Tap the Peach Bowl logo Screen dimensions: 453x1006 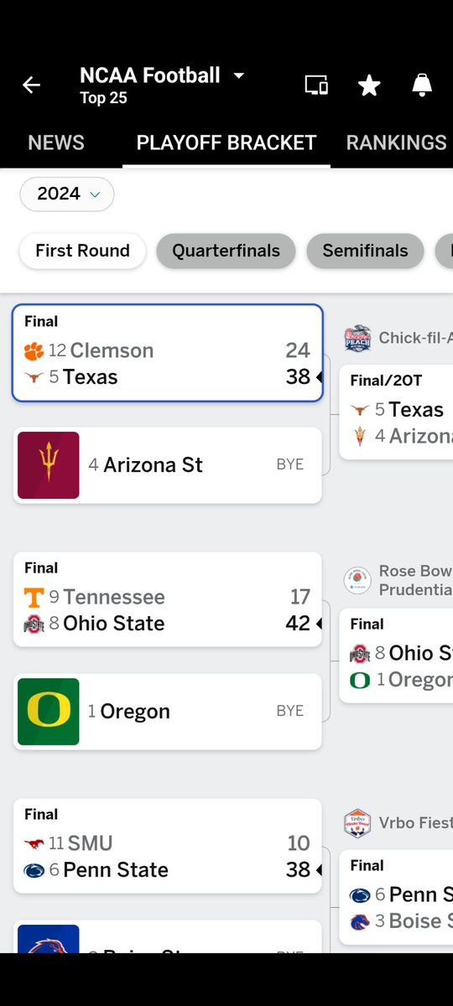[x=358, y=338]
